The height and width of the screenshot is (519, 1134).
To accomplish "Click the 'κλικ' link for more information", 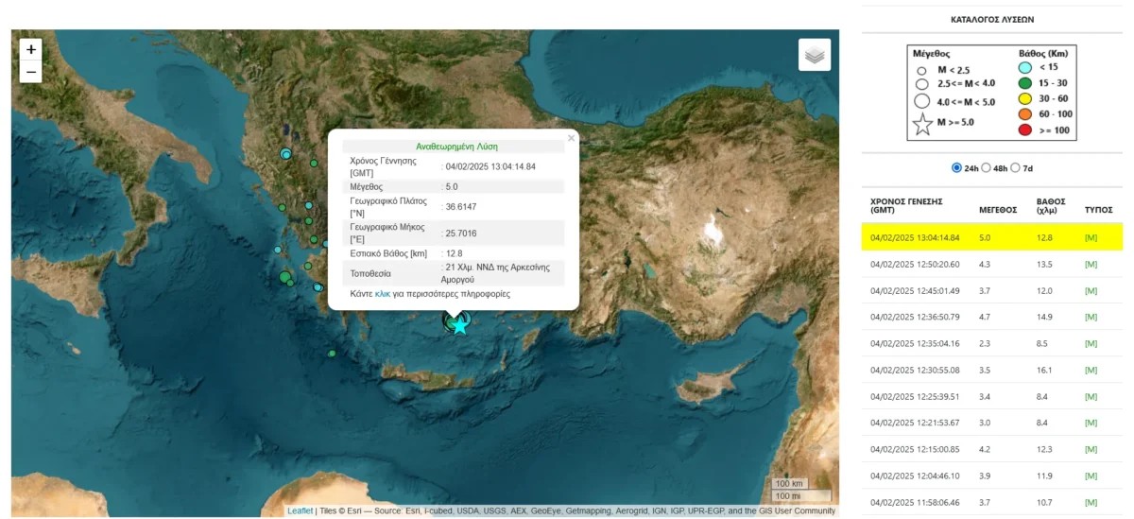I will [382, 294].
